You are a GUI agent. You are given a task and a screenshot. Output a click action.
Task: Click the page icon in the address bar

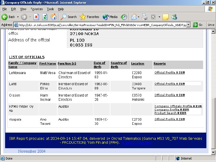[16, 25]
